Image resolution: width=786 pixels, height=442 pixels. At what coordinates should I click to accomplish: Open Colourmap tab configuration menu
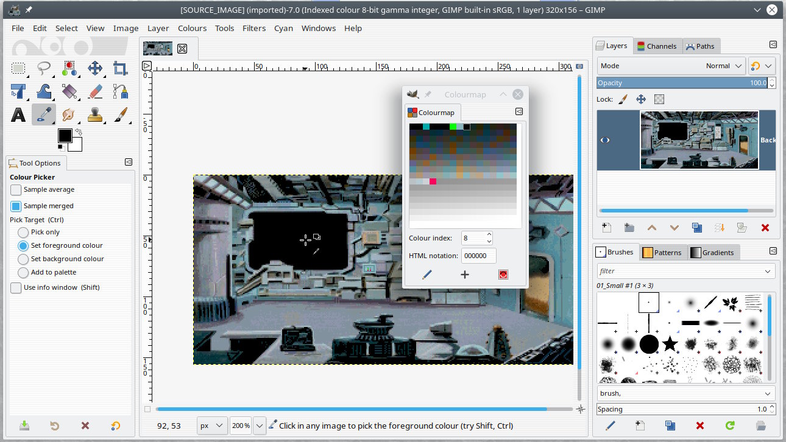[519, 111]
